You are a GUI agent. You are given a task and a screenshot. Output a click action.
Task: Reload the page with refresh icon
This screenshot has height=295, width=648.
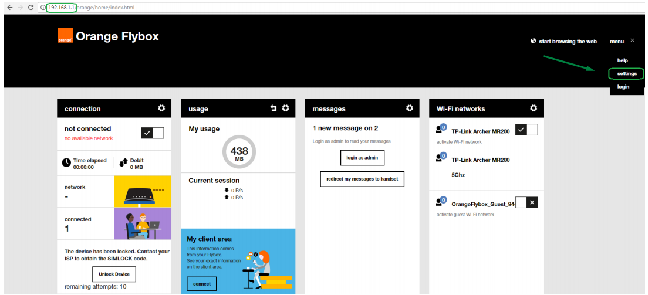(31, 8)
